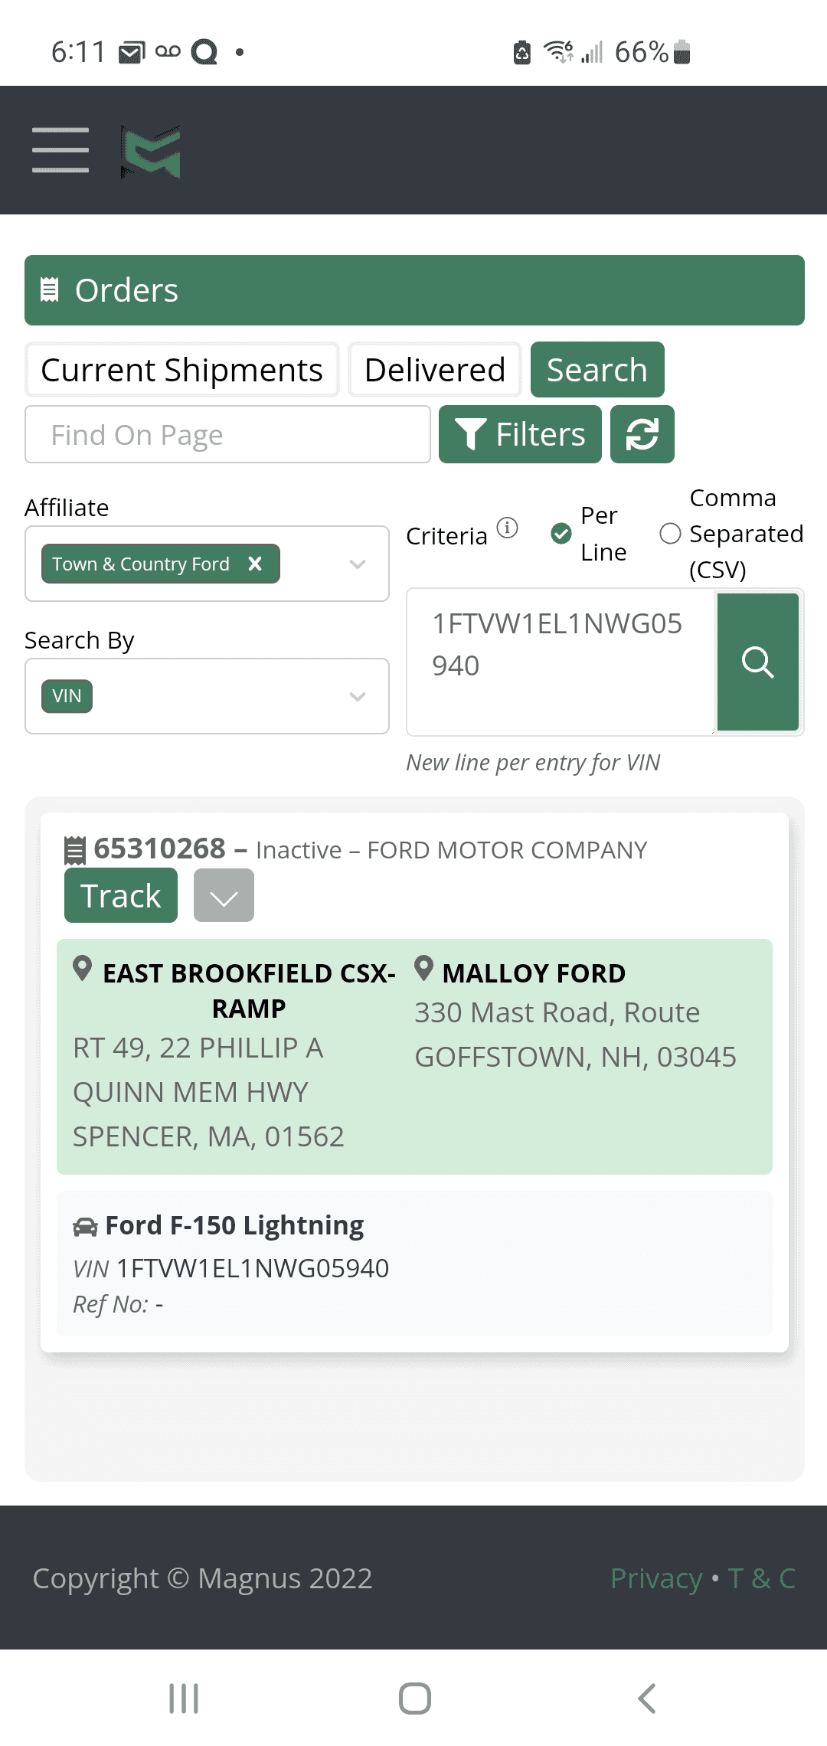This screenshot has width=827, height=1746.
Task: Open the Privacy link in footer
Action: click(655, 1578)
